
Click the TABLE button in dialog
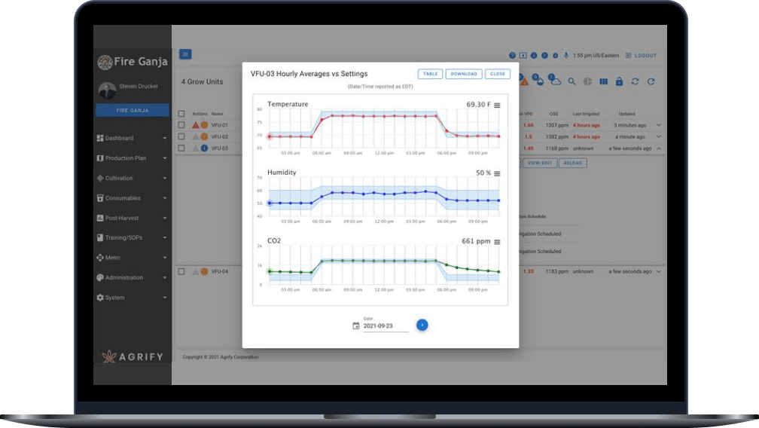[x=431, y=74]
